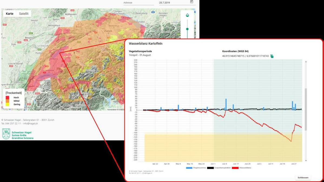Click the chart's vertical scrollbar thumb
The width and height of the screenshot is (324, 182).
306,109
